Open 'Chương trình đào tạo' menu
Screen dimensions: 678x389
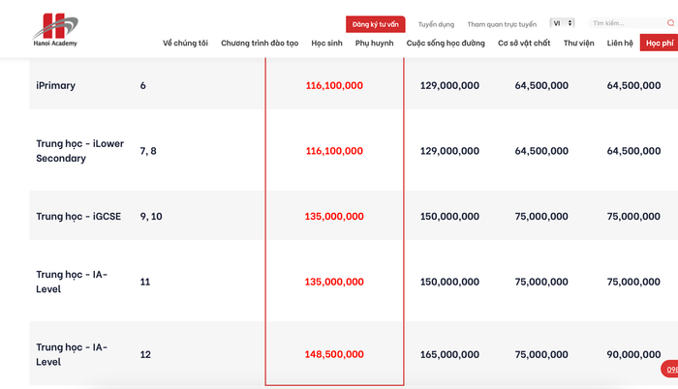(x=260, y=44)
